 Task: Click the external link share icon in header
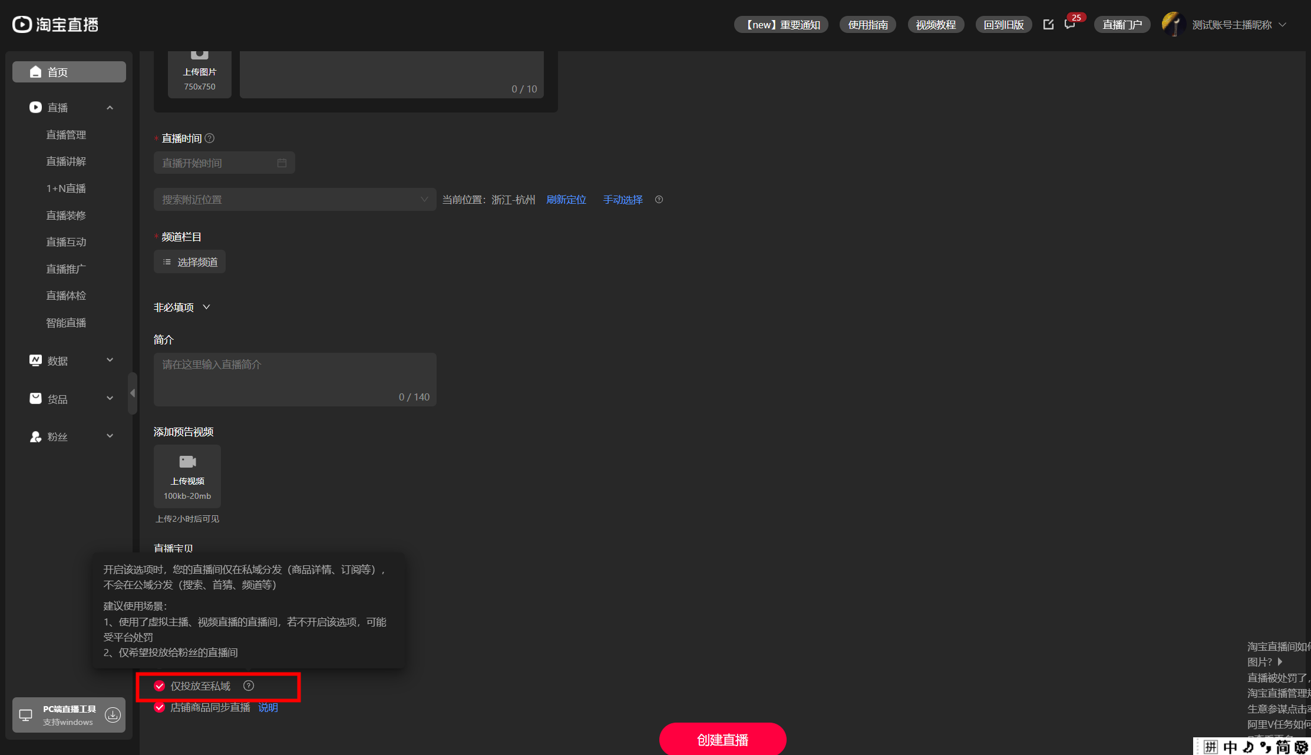pos(1048,25)
